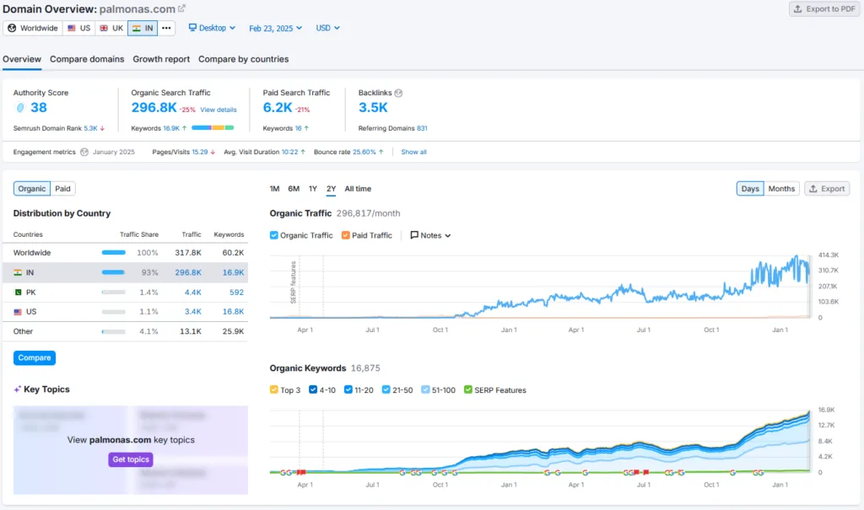Toggle the SERP Features checkbox
The height and width of the screenshot is (510, 864).
tap(467, 390)
